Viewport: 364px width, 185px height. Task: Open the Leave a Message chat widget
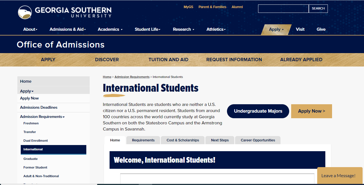point(340,175)
